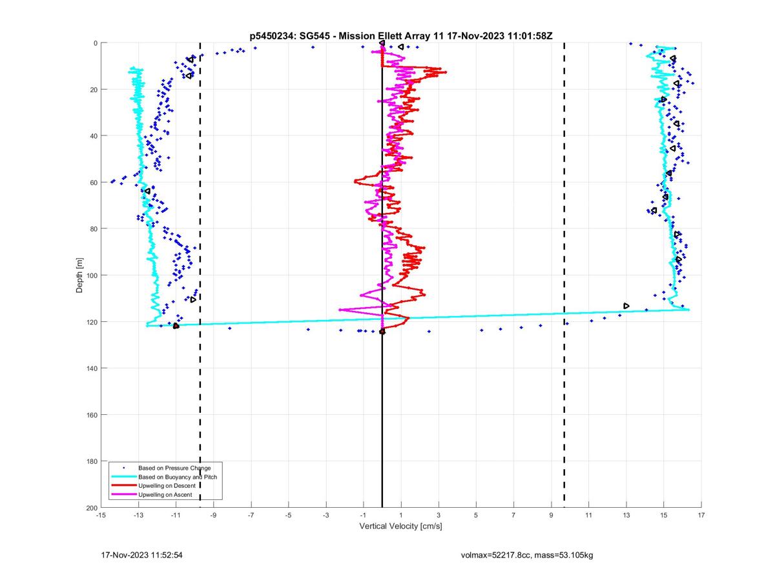Viewport: 775px width, 571px height.
Task: Click the red line sample in the legend
Action: click(x=124, y=485)
